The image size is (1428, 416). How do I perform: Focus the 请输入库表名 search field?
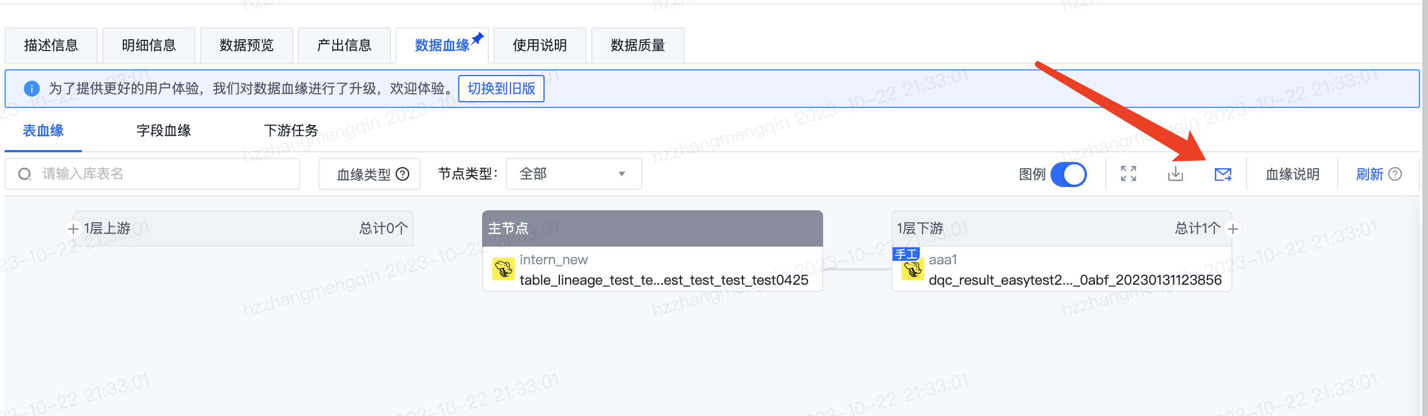[x=152, y=174]
